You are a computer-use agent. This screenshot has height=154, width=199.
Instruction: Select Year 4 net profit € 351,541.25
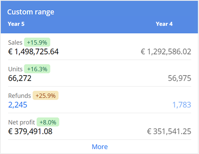(169, 131)
